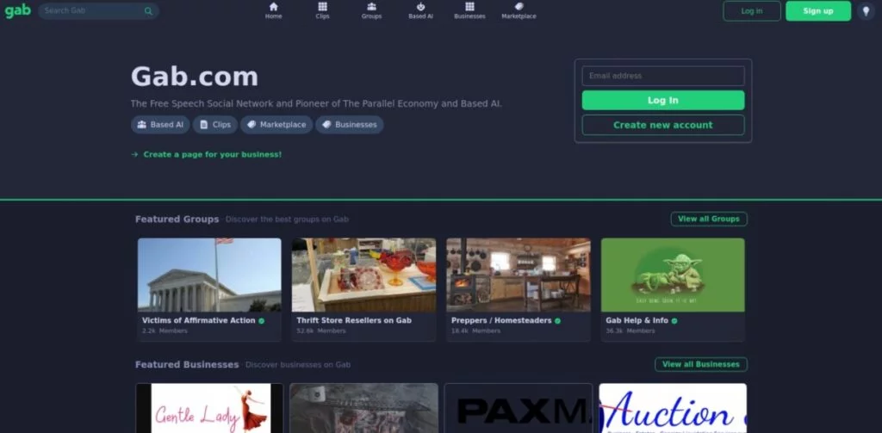The width and height of the screenshot is (882, 433).
Task: Open the Businesses pill under the tagline
Action: point(350,125)
